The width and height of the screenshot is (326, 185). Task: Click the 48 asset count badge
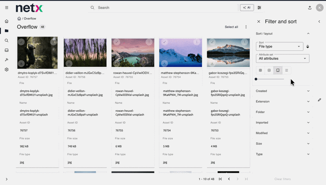click(x=42, y=27)
